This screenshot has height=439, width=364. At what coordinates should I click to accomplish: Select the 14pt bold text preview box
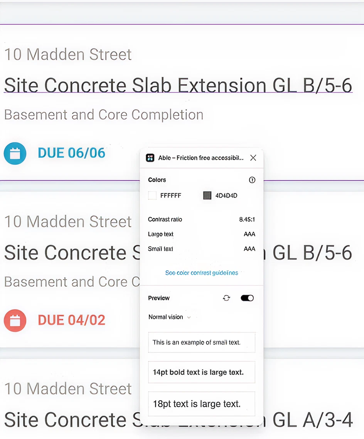pyautogui.click(x=202, y=372)
